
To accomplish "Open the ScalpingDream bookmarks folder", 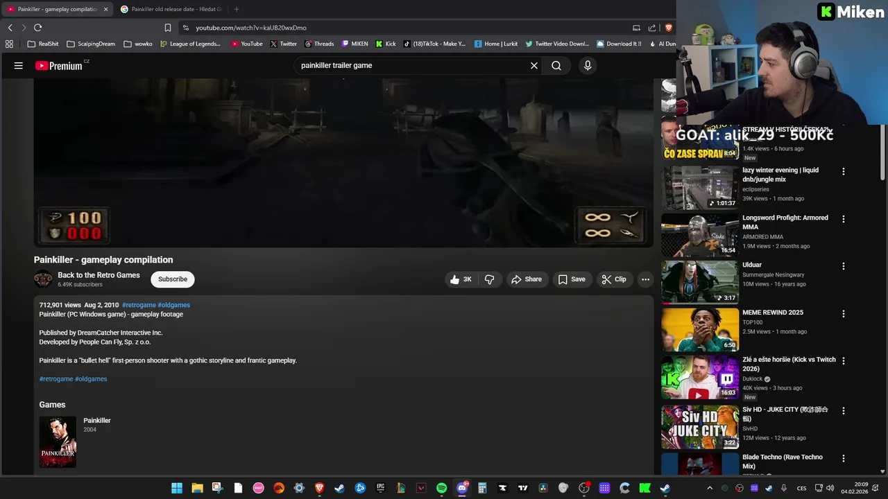I will pos(91,44).
